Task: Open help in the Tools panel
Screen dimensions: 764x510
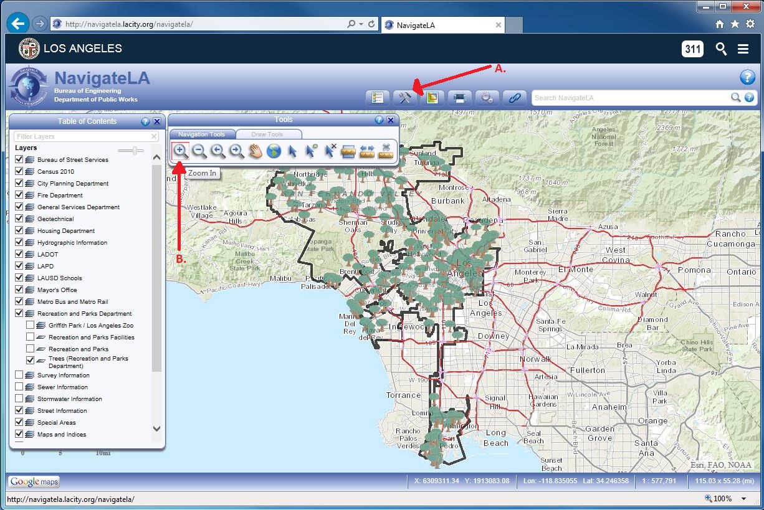Action: pyautogui.click(x=379, y=120)
